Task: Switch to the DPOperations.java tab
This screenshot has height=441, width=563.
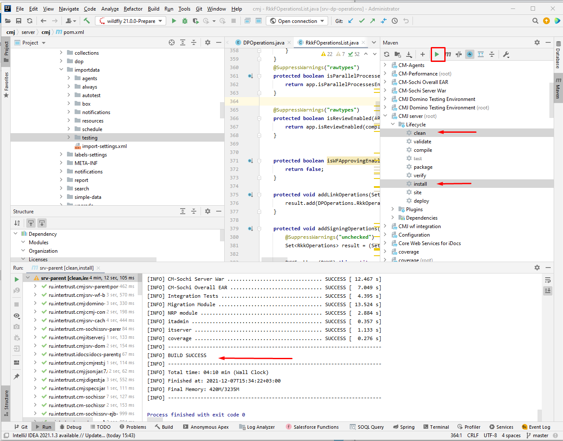Action: tap(260, 42)
